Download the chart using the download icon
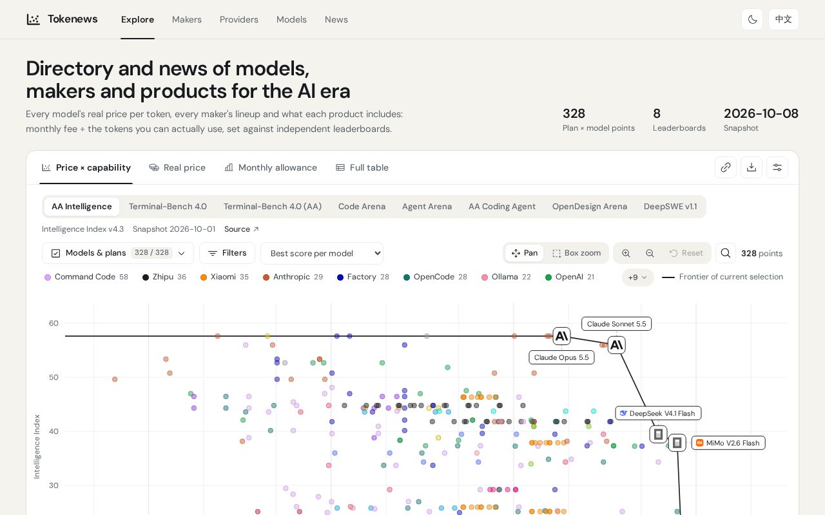This screenshot has height=515, width=825. pos(752,167)
